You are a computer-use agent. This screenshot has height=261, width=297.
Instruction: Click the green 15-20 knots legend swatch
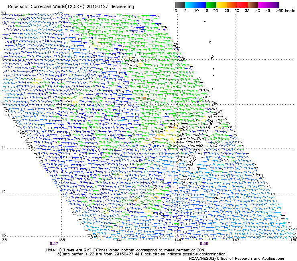click(211, 5)
